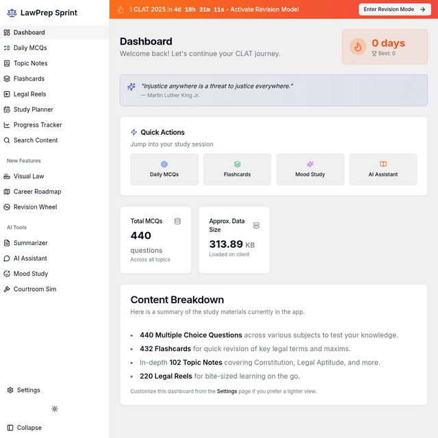Click the lightning bolt Quick Actions icon
438x438 pixels.
(134, 132)
